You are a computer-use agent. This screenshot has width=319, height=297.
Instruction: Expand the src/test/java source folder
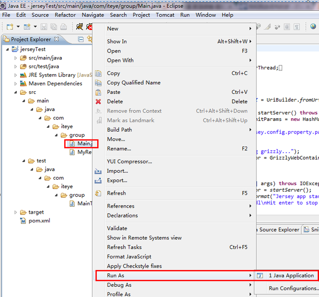tap(16, 67)
